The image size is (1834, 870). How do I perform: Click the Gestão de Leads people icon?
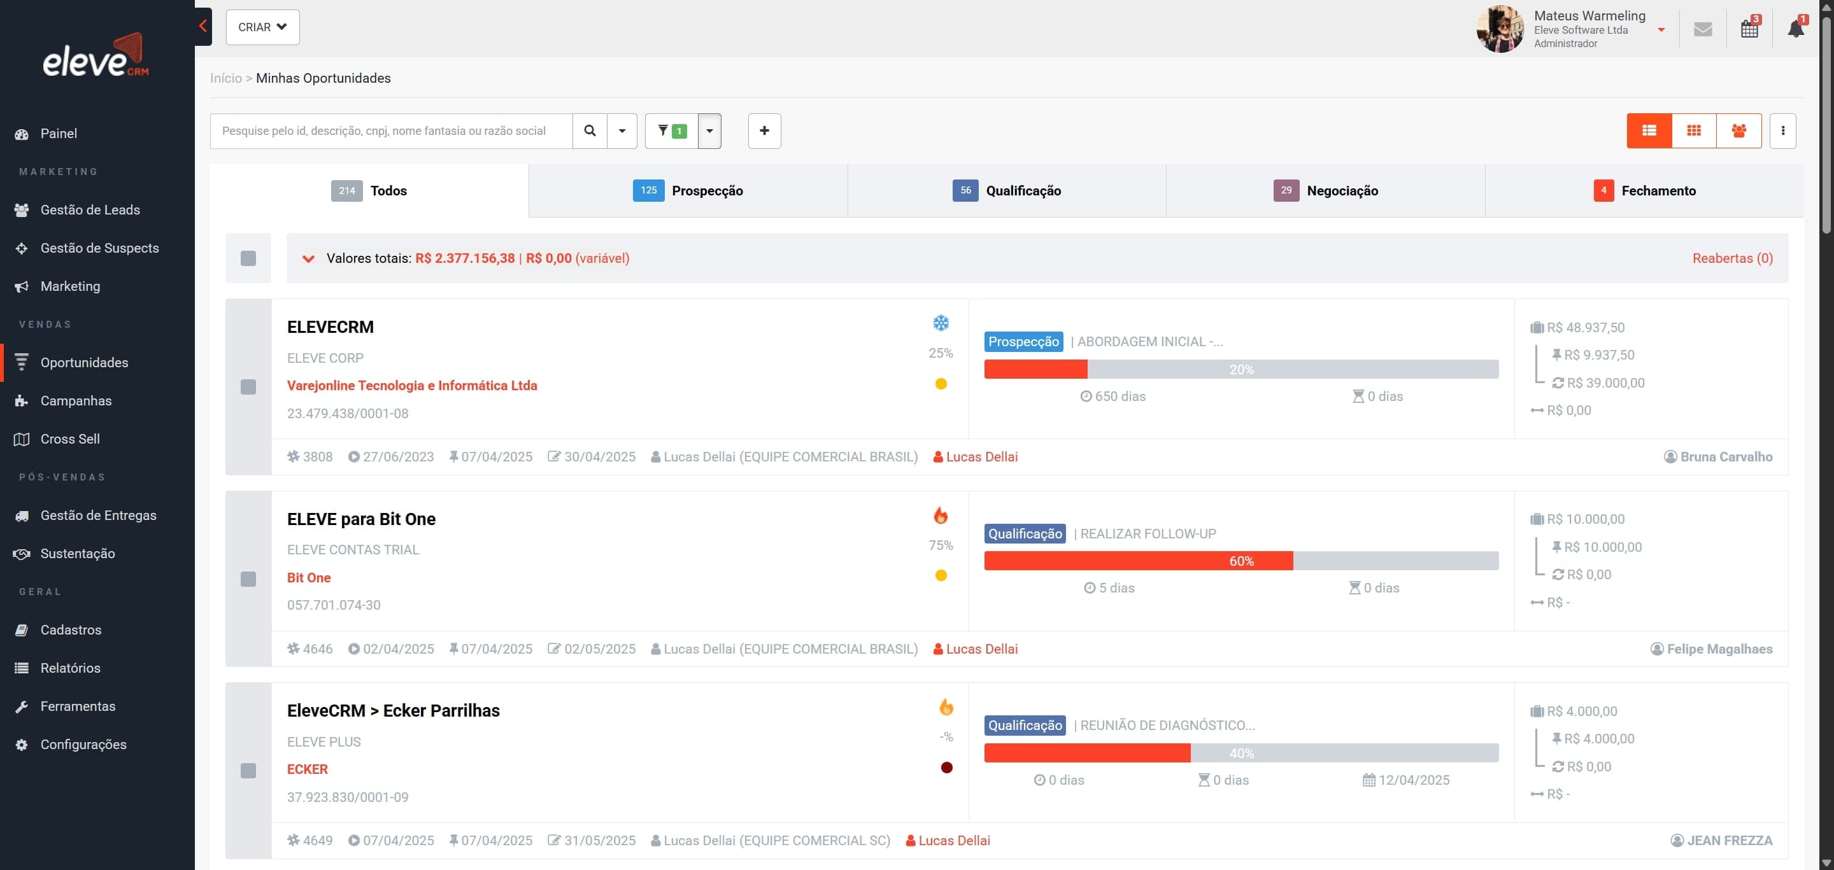(x=22, y=210)
